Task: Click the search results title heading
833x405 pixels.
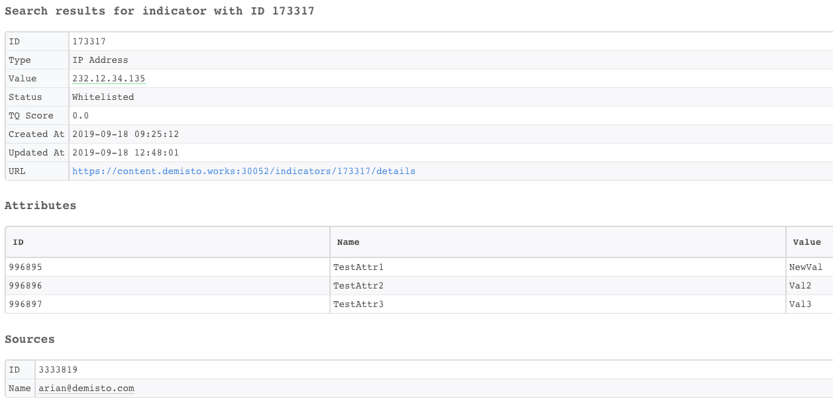Action: point(160,11)
